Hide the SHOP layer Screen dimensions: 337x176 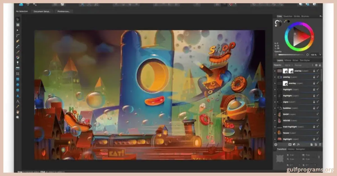[x=317, y=114]
